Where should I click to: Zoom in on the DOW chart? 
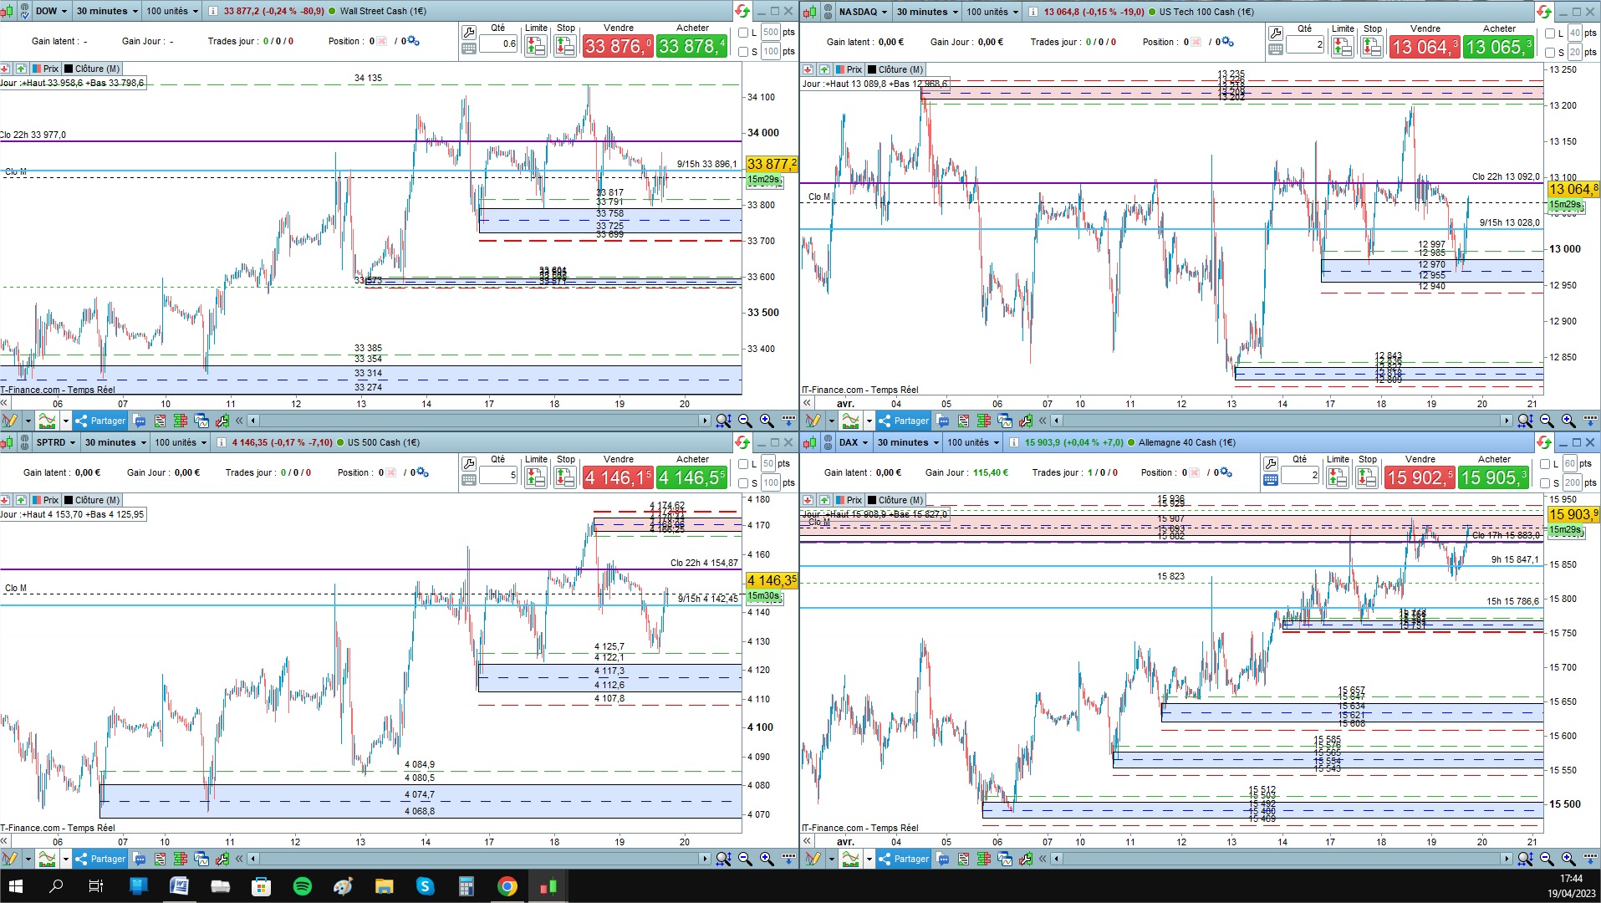767,421
